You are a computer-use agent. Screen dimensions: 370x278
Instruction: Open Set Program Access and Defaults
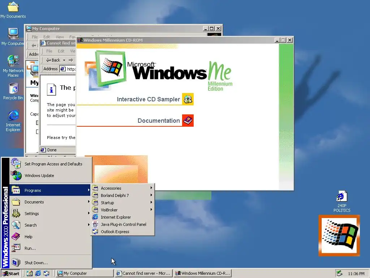(51, 164)
